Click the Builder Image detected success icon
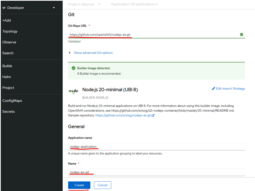The width and height of the screenshot is (255, 191). point(74,68)
